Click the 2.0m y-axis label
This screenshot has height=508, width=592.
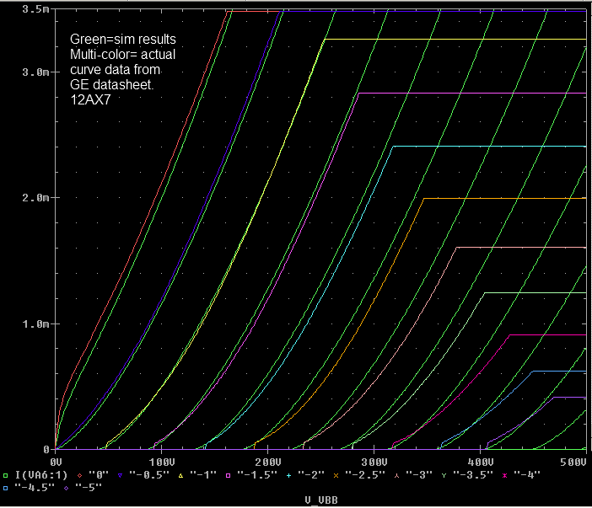[x=36, y=198]
